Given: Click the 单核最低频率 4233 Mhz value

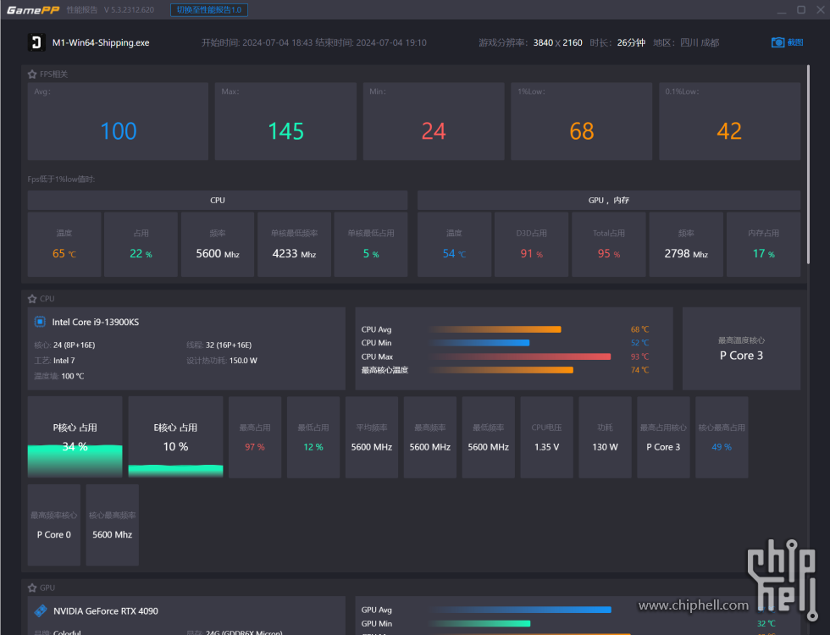Looking at the screenshot, I should [x=295, y=254].
